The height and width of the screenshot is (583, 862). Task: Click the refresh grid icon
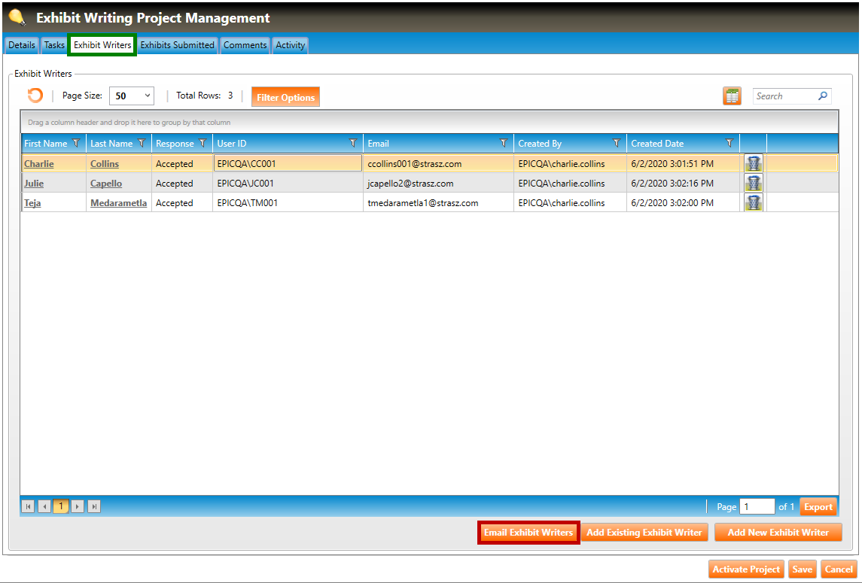point(35,96)
